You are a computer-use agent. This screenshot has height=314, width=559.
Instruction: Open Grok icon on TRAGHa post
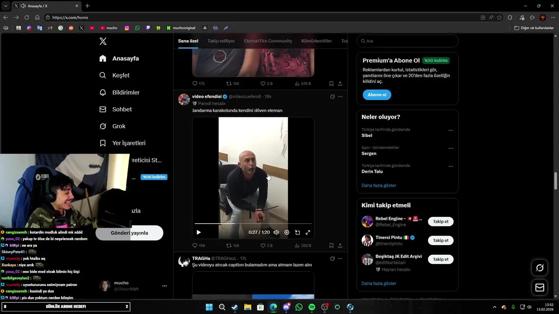pos(332,259)
